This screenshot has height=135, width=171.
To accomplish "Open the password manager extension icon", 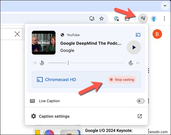I will click(116, 18).
